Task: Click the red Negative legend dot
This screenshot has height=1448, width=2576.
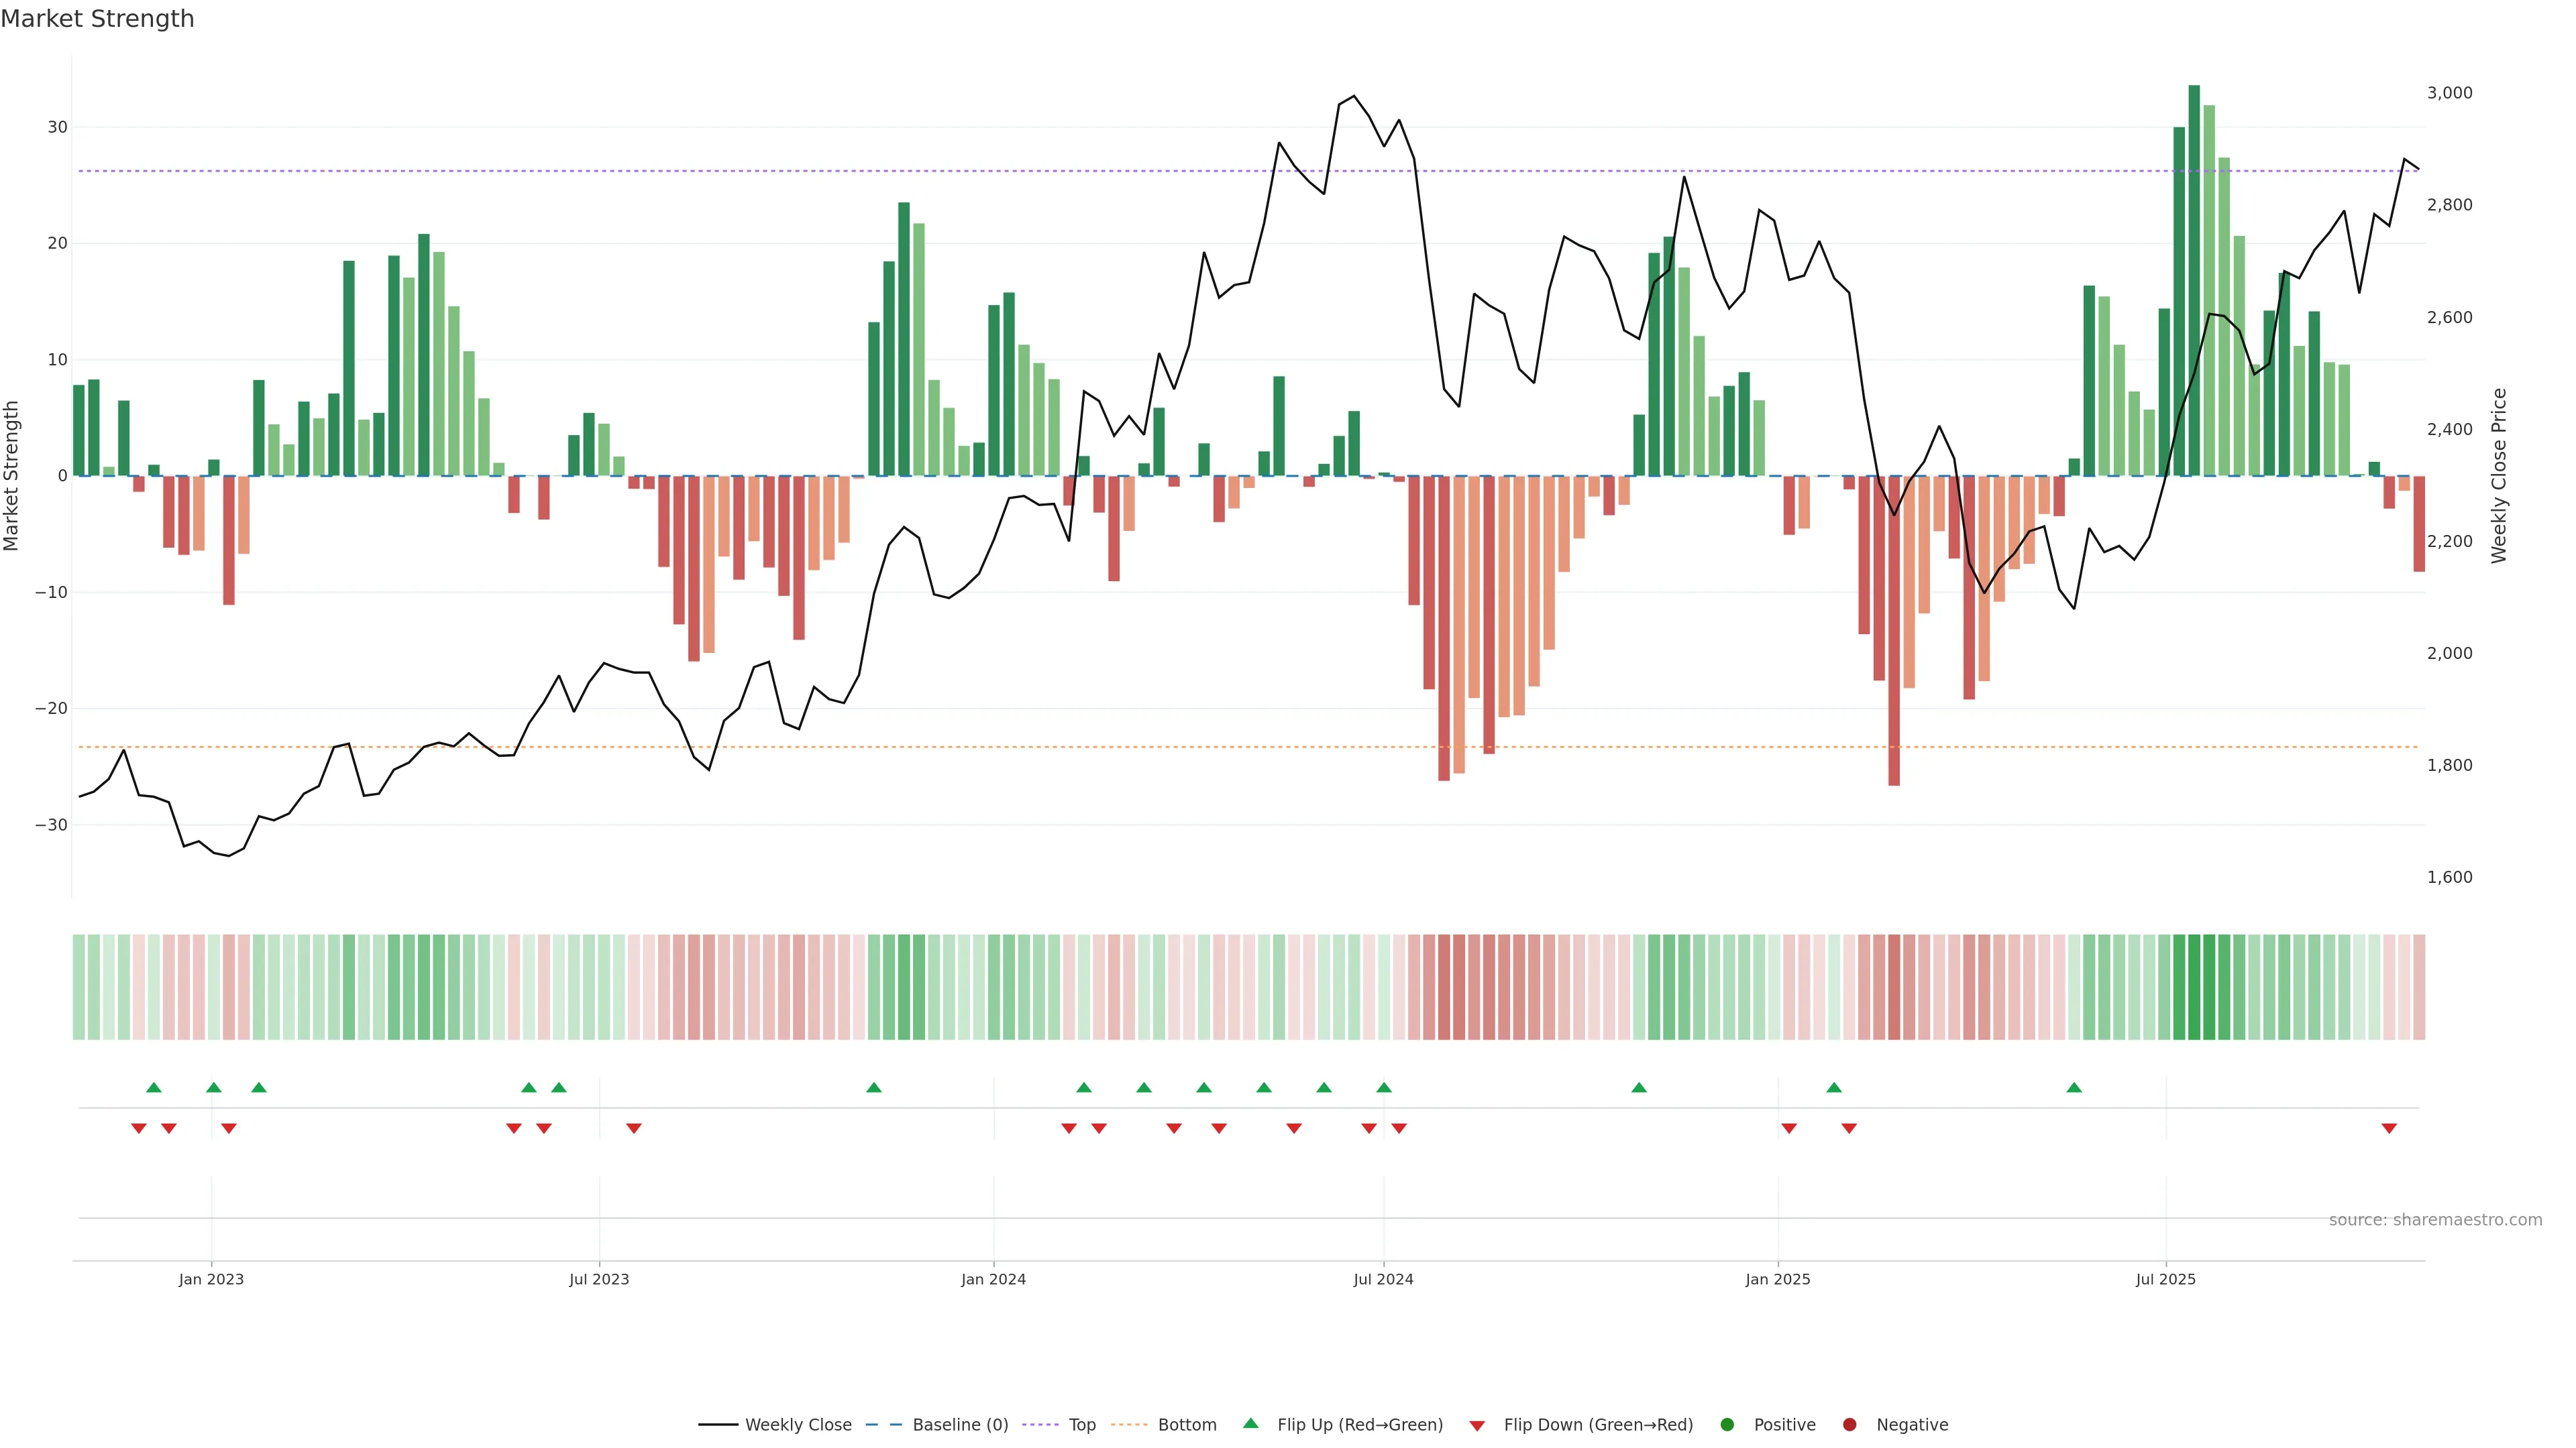Action: (x=1849, y=1425)
